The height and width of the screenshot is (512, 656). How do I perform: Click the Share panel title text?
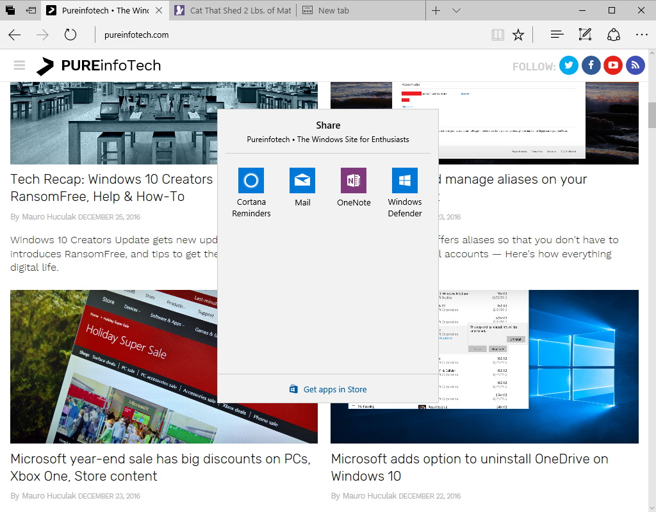tap(328, 125)
